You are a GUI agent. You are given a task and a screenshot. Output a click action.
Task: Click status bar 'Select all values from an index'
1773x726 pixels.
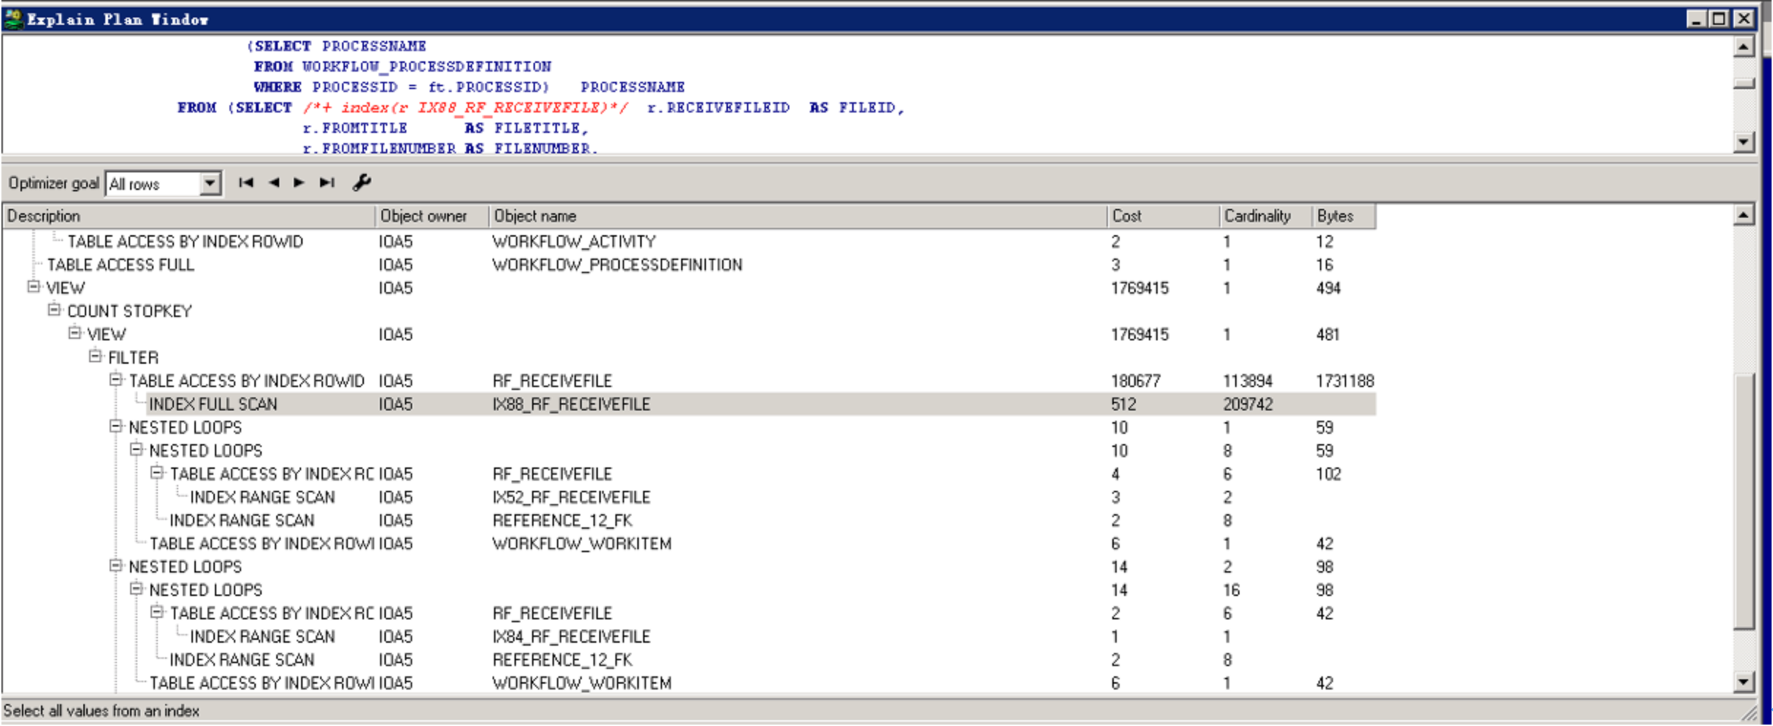(x=101, y=711)
